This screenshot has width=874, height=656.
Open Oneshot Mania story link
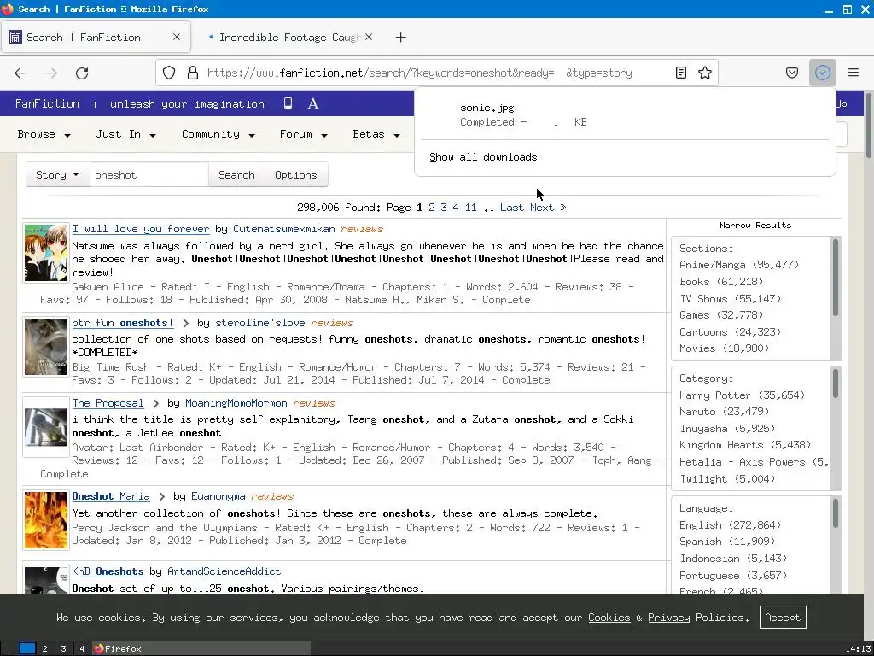[111, 496]
